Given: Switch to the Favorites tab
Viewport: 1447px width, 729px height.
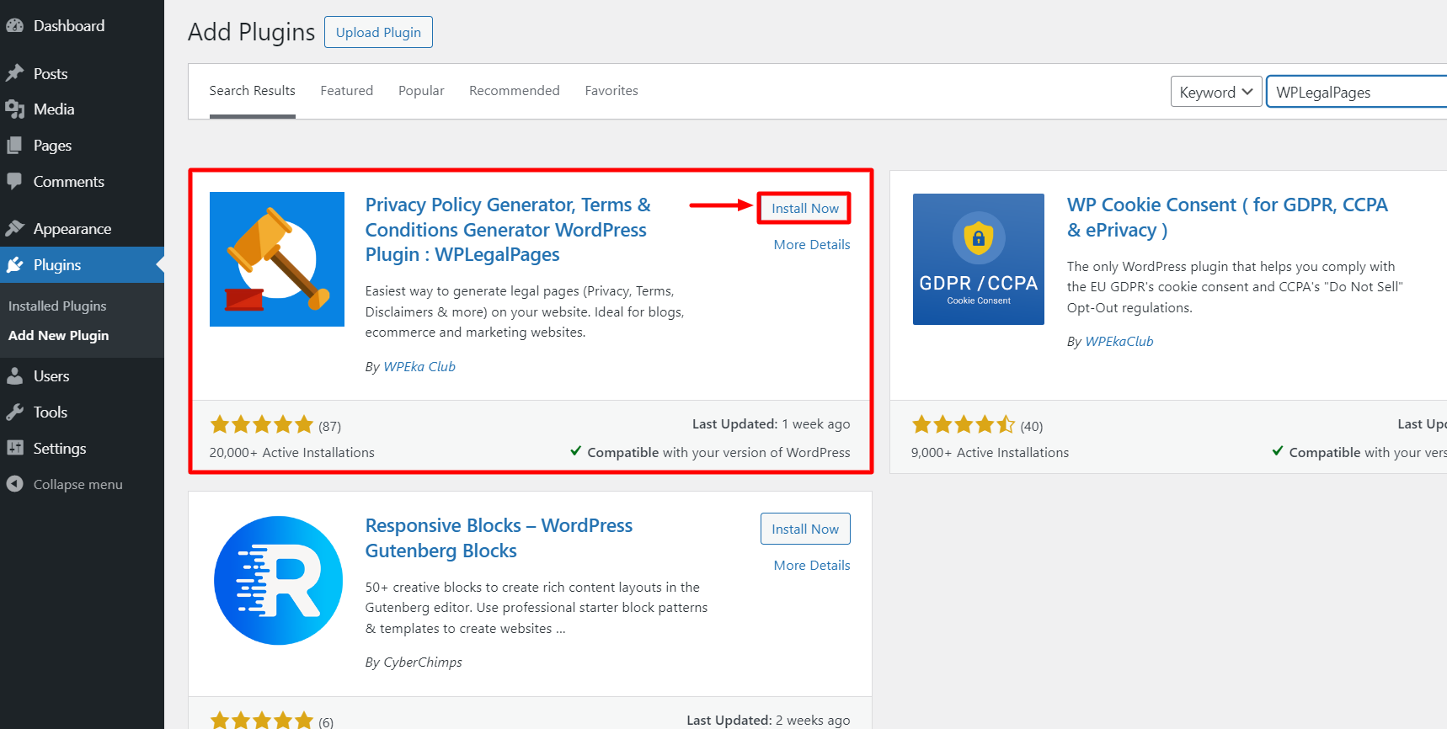Looking at the screenshot, I should click(x=611, y=91).
